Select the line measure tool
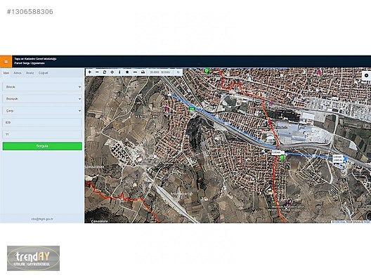The height and width of the screenshot is (278, 371). [x=135, y=72]
